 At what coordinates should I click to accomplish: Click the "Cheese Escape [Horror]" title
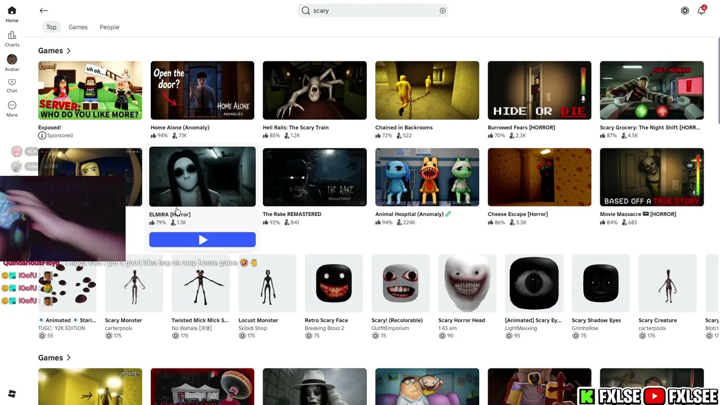pos(517,214)
